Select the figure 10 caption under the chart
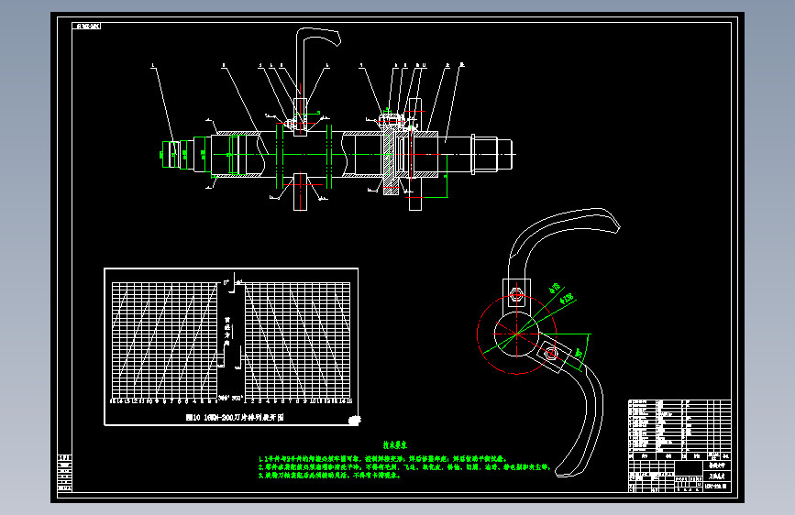This screenshot has height=515, width=795. point(235,417)
